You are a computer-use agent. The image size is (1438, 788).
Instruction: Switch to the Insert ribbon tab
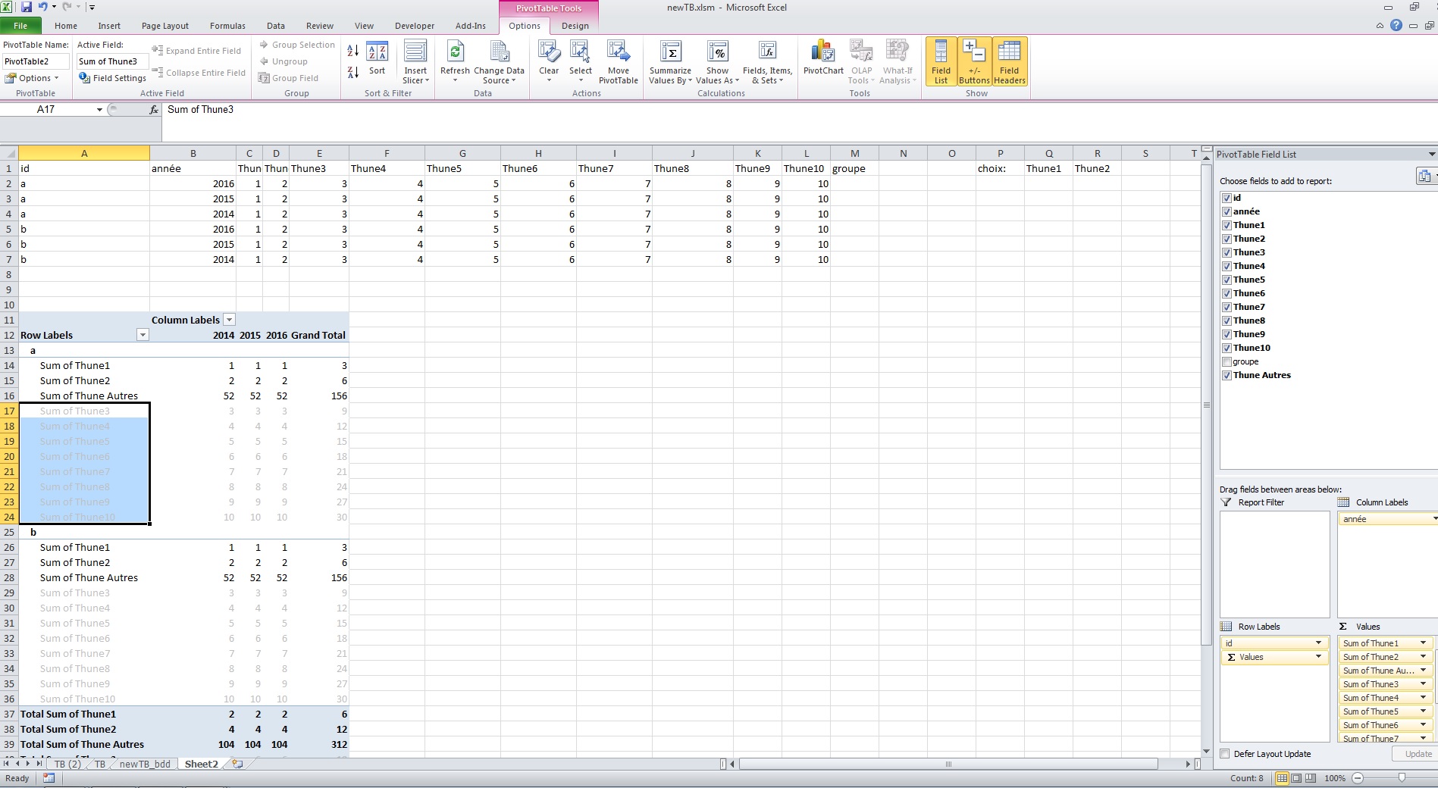pos(109,26)
